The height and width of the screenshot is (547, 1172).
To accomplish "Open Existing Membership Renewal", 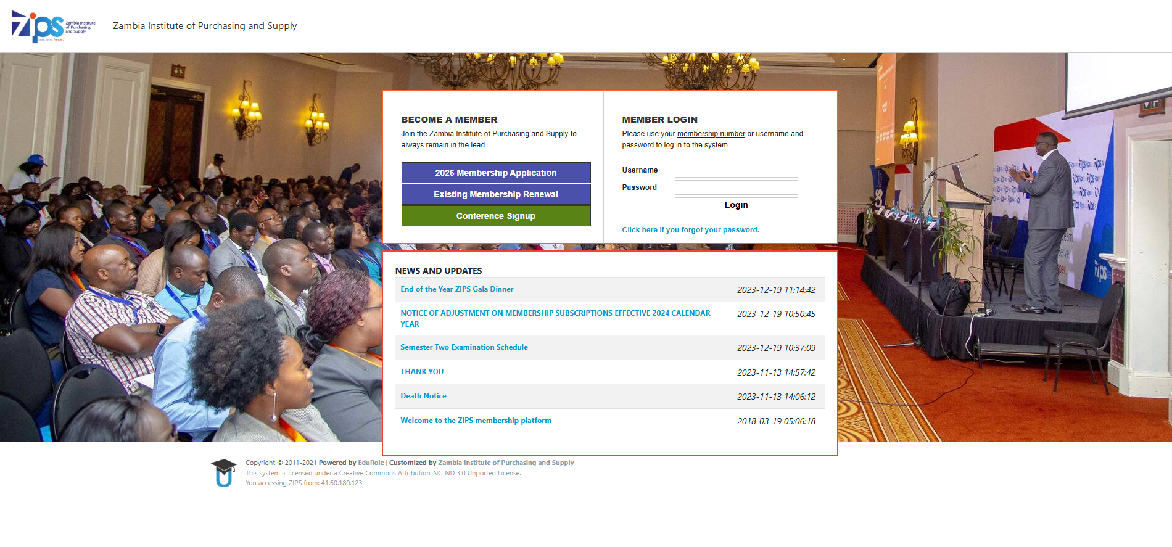I will tap(496, 194).
